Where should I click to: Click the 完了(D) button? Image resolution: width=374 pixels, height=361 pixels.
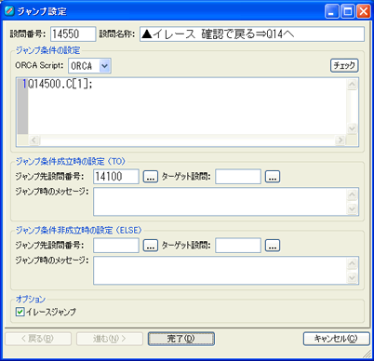coord(181,339)
